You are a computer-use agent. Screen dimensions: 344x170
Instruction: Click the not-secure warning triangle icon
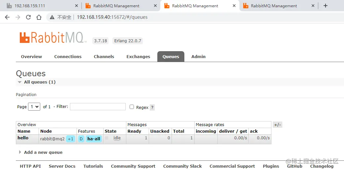pyautogui.click(x=52, y=17)
